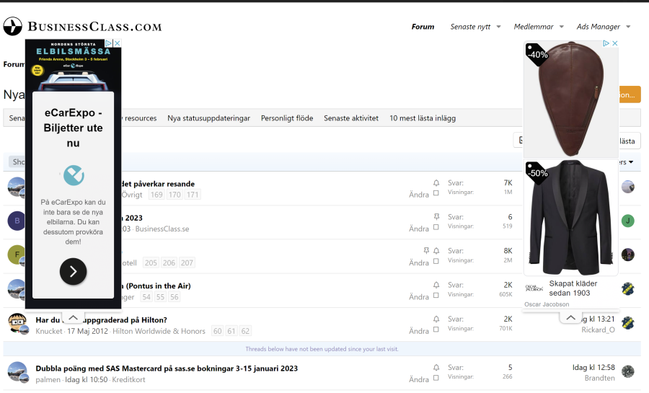Check the box on the thread with 7K replies
649x393 pixels.
[x=436, y=194]
